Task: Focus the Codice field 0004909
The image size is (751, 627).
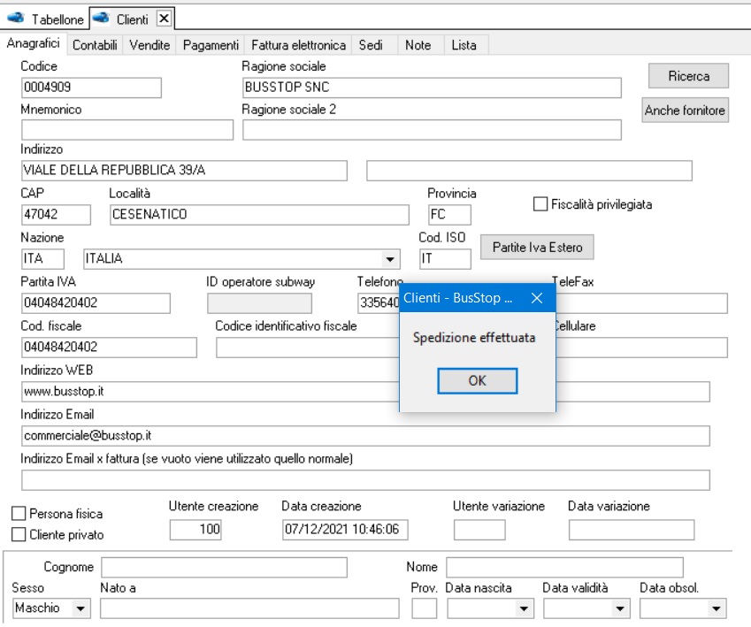Action: pos(91,88)
